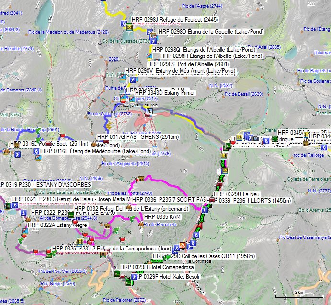Image resolution: width=331 pixels, height=305 pixels.
Task: Click the HRP 0339 P236 1 LLORTS waypoint label
Action: coord(250,200)
